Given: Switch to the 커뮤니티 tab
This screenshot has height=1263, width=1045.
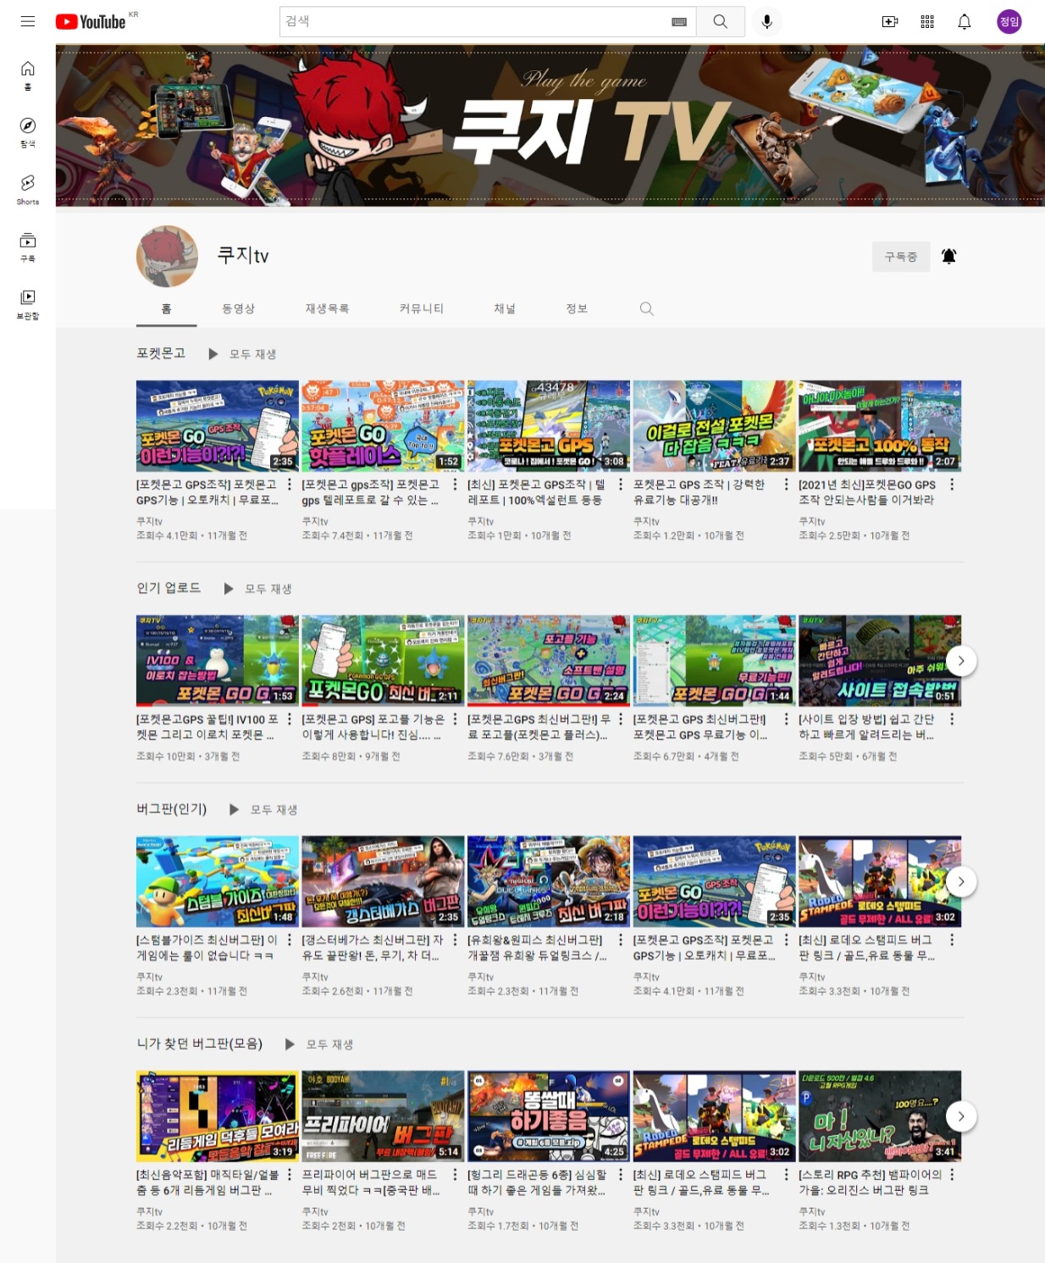Looking at the screenshot, I should tap(421, 309).
